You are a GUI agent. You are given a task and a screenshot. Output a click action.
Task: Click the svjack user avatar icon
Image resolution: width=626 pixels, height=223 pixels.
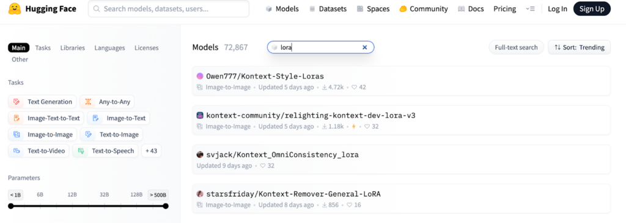click(x=200, y=155)
